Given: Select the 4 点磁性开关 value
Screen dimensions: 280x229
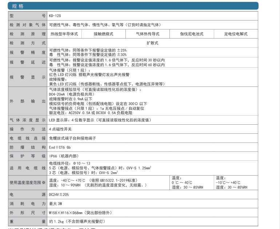Looking at the screenshot, I should (x=60, y=129).
